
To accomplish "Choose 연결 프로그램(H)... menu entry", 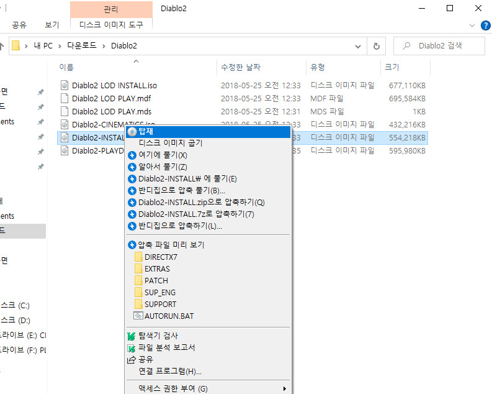I will 208,372.
